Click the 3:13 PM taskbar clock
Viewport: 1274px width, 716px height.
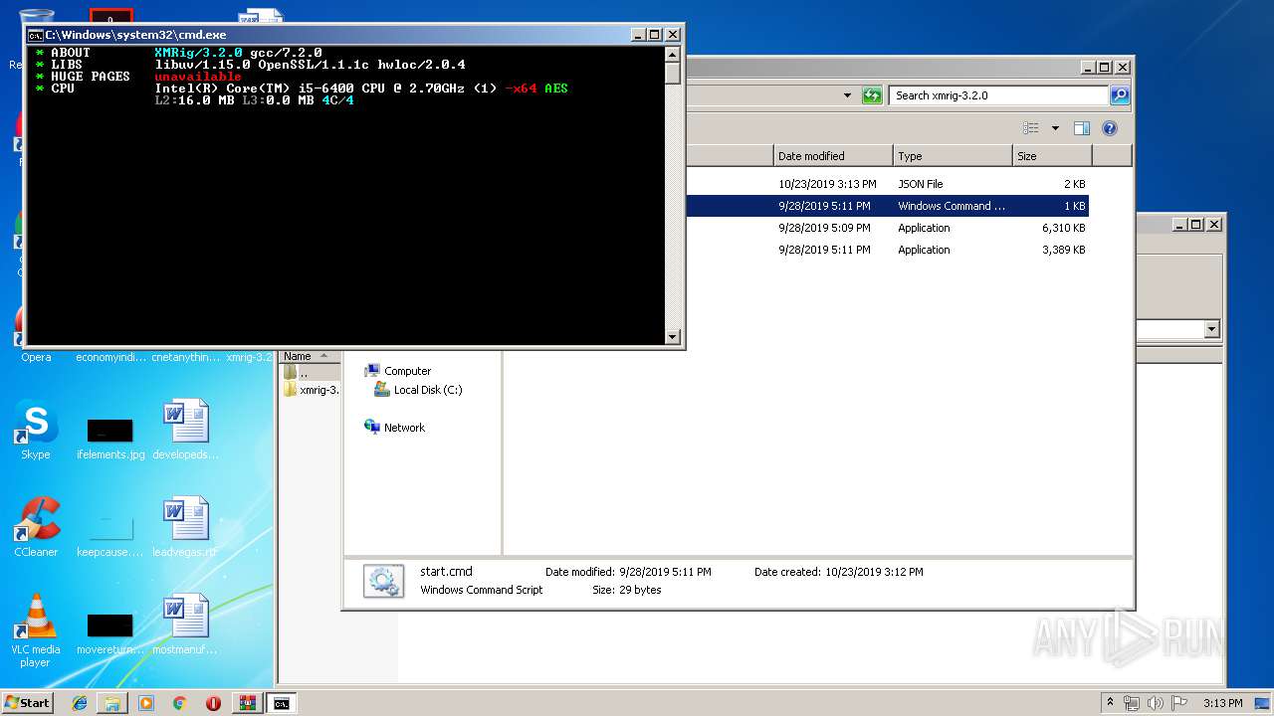coord(1222,703)
